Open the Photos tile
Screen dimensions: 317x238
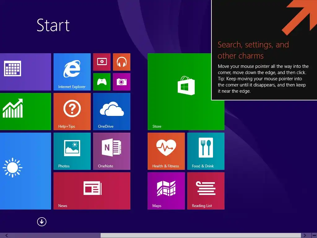[72, 151]
